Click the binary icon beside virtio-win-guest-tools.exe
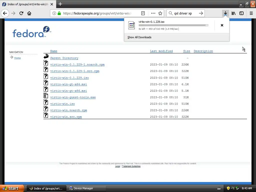 (46, 95)
